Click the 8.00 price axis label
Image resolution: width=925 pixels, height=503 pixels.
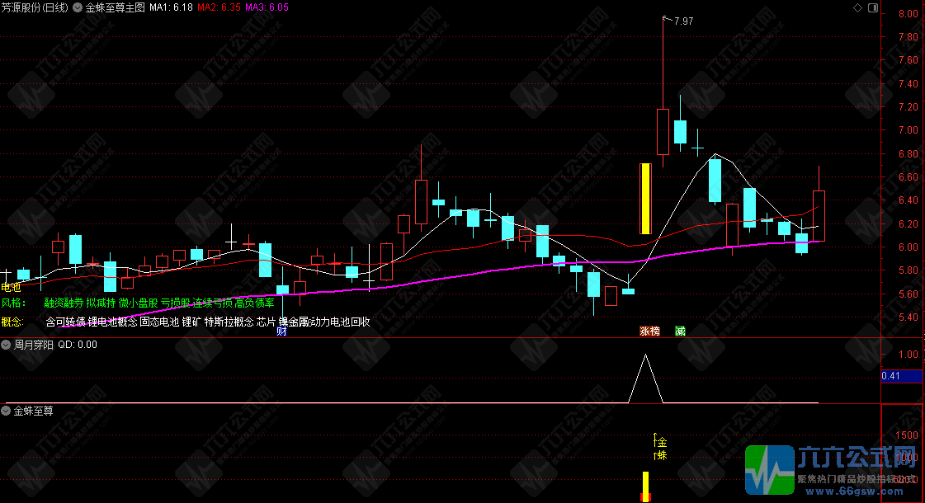908,14
